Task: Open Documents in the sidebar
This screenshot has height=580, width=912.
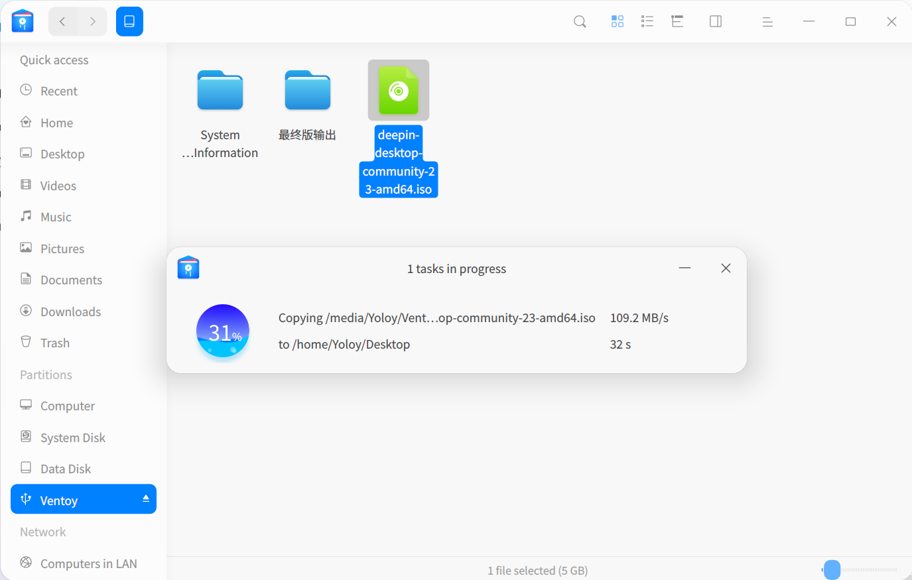Action: 84,280
